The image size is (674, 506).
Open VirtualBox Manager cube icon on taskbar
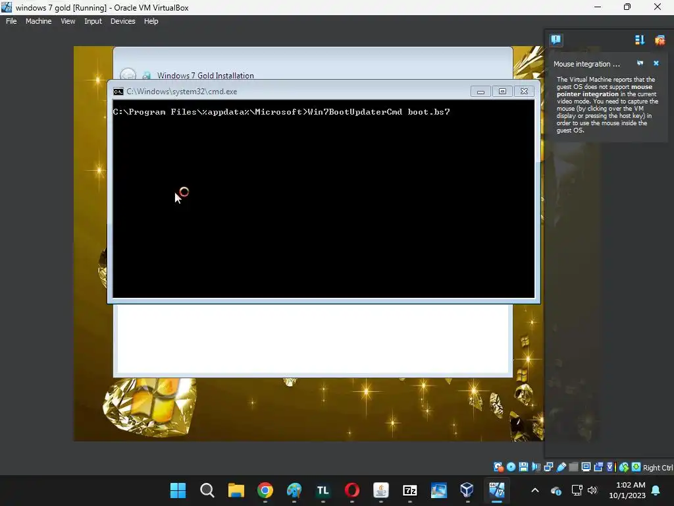tap(467, 490)
